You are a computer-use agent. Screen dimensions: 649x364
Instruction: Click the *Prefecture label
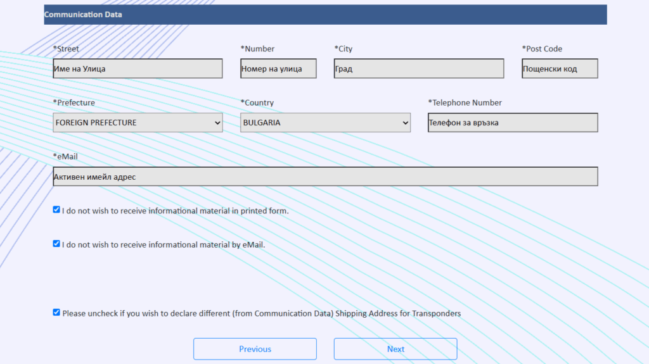(74, 103)
